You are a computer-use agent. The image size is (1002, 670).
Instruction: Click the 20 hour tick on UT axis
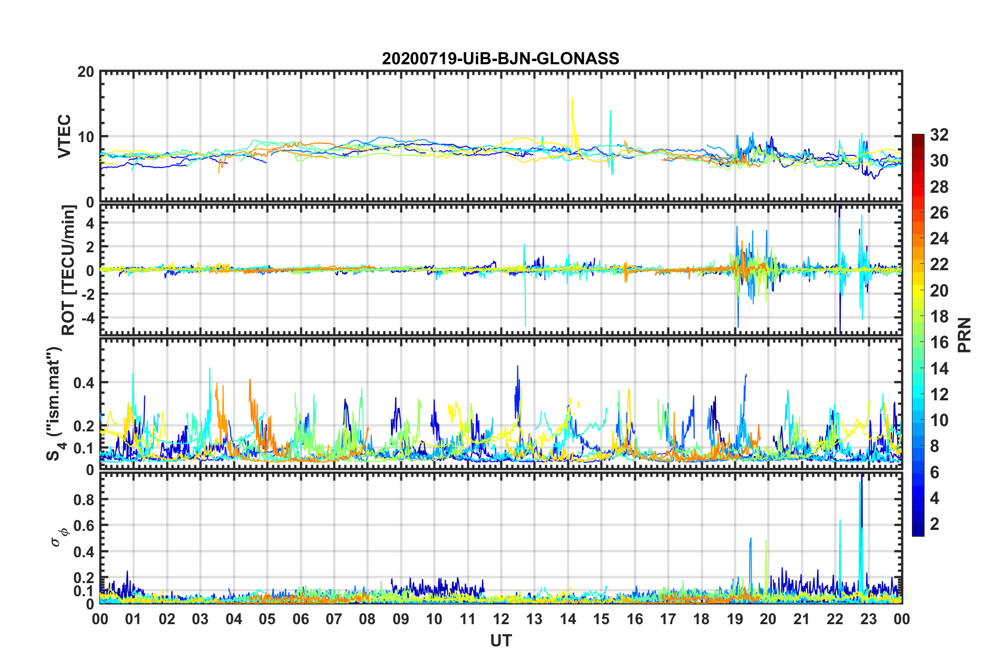[x=768, y=619]
